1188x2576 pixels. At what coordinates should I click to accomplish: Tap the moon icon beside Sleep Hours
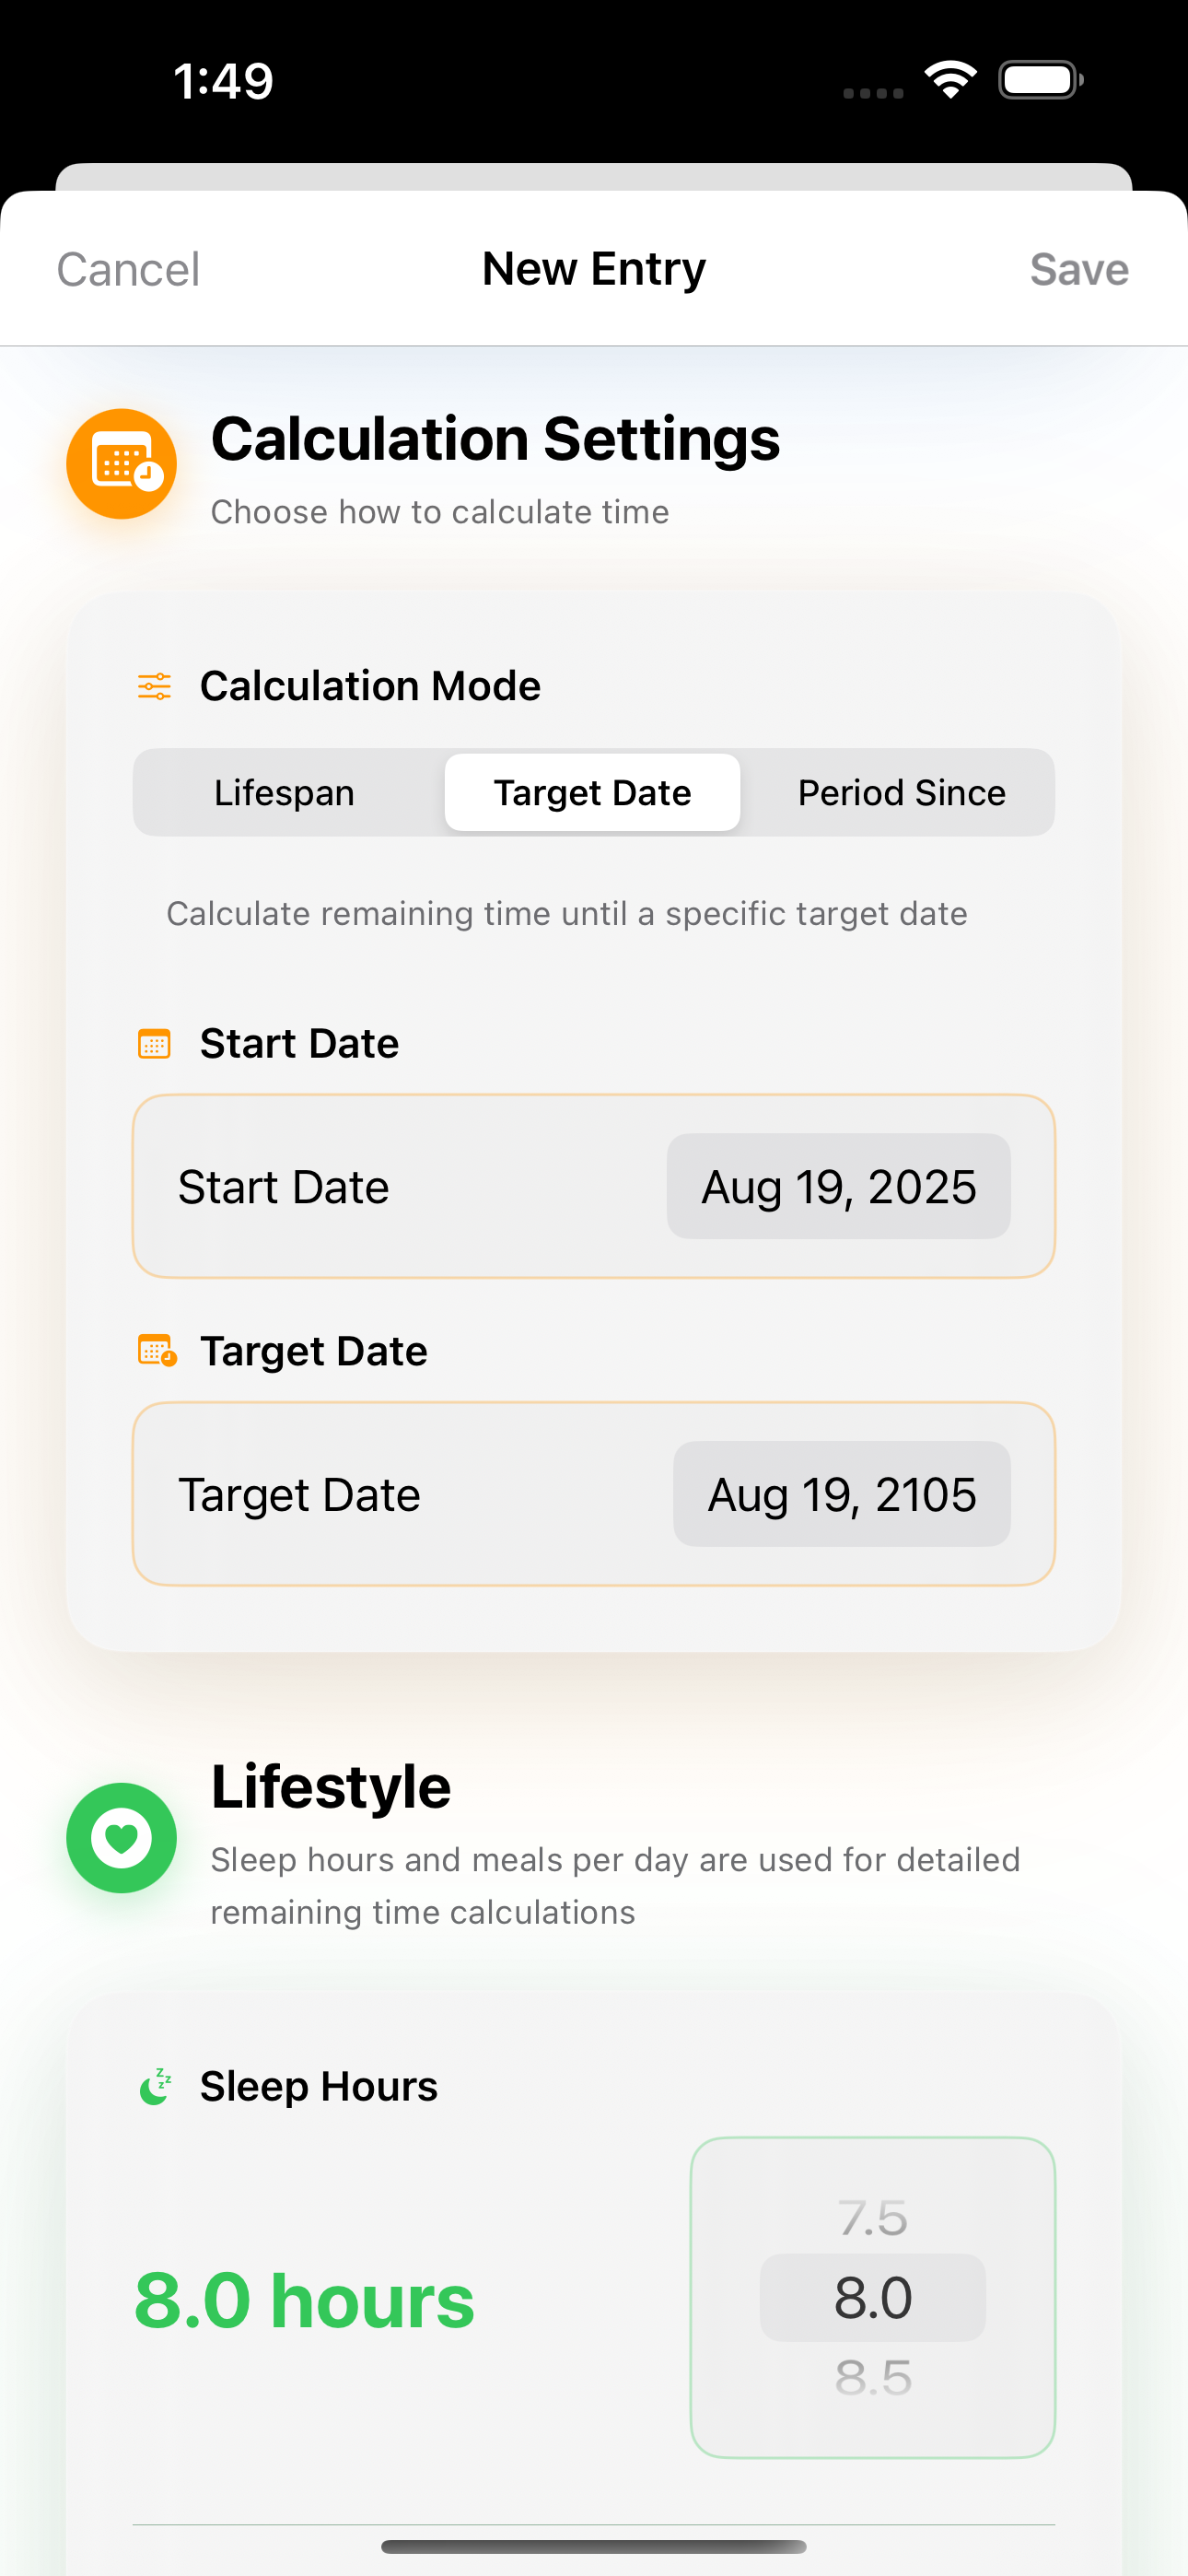click(x=155, y=2087)
